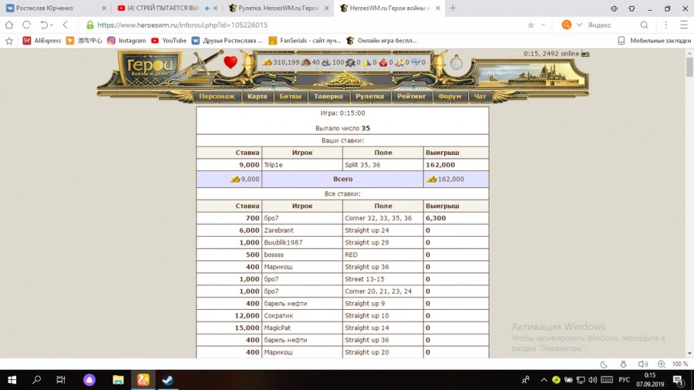Open Task View on the taskbar
Viewport: 694px width, 390px height.
61,380
